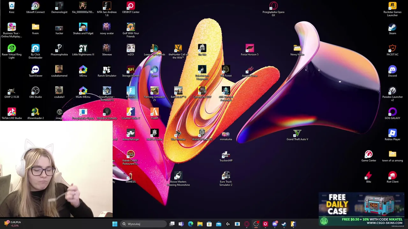Open the OBSBOT Center desktop icon
Screen dimensions: 408x229
coord(131,8)
